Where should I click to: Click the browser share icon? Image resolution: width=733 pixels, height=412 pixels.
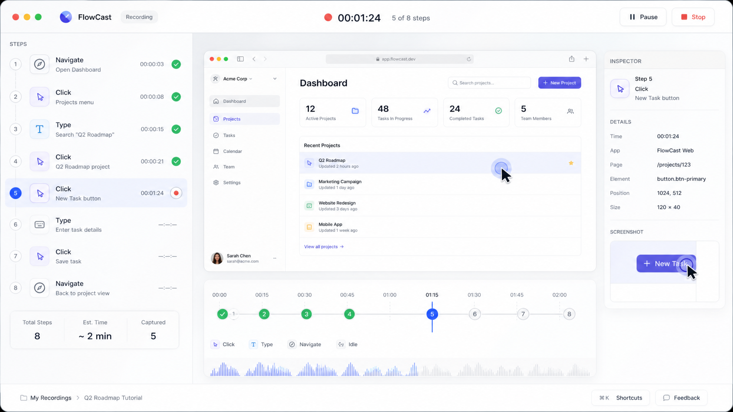(572, 59)
